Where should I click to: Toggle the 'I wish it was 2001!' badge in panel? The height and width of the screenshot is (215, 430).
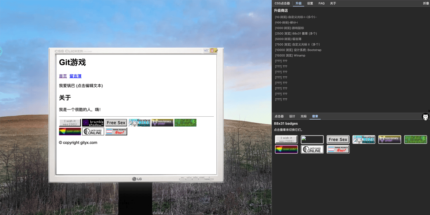coord(286,139)
